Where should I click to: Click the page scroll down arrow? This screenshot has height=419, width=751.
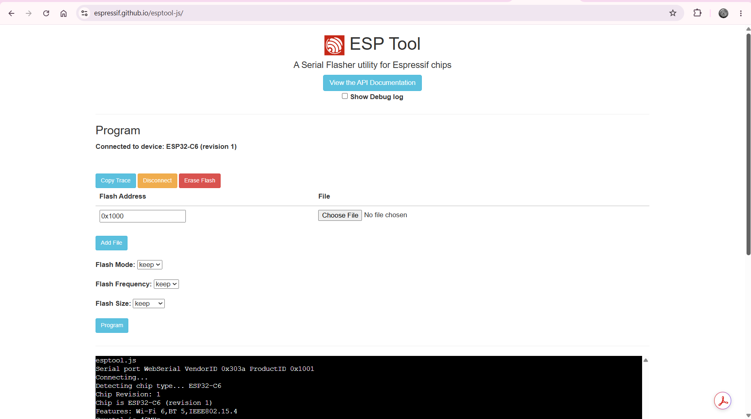tap(748, 415)
